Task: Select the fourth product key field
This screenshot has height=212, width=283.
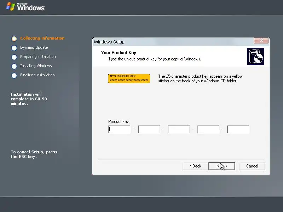Action: (x=208, y=129)
